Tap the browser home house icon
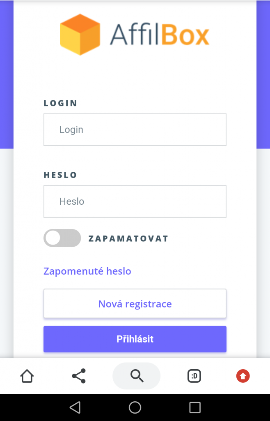The image size is (270, 421). tap(27, 376)
